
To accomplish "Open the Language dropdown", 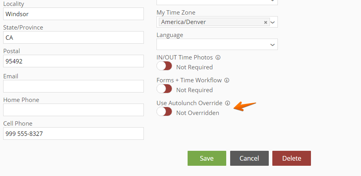I will click(217, 44).
